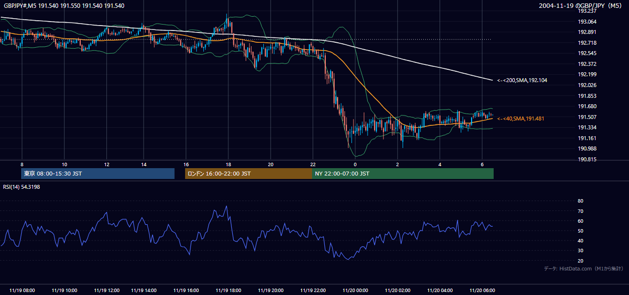This screenshot has width=629, height=295.
Task: Click price axis value 190.988
Action: coord(587,148)
